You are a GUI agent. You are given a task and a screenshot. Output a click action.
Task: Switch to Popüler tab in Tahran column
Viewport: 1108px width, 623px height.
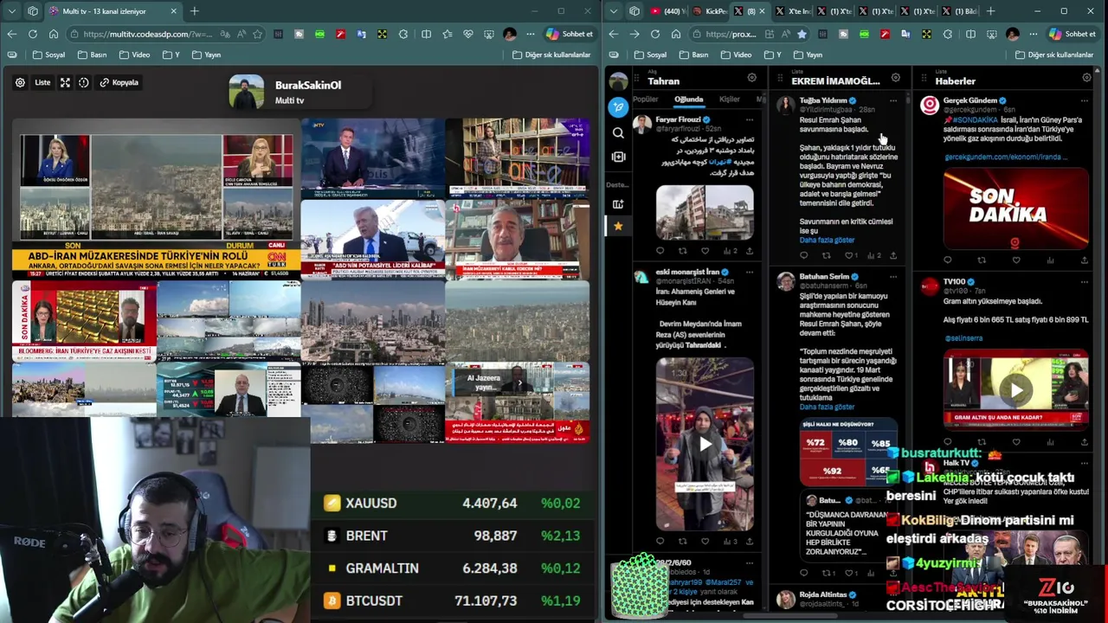pyautogui.click(x=646, y=100)
